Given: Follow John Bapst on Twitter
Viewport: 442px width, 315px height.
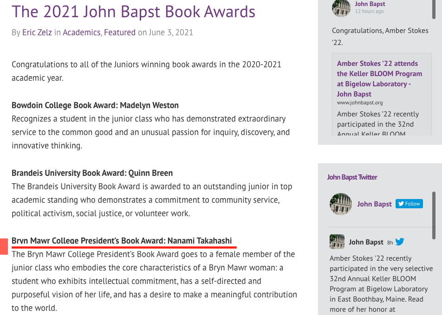Looking at the screenshot, I should click(x=409, y=204).
